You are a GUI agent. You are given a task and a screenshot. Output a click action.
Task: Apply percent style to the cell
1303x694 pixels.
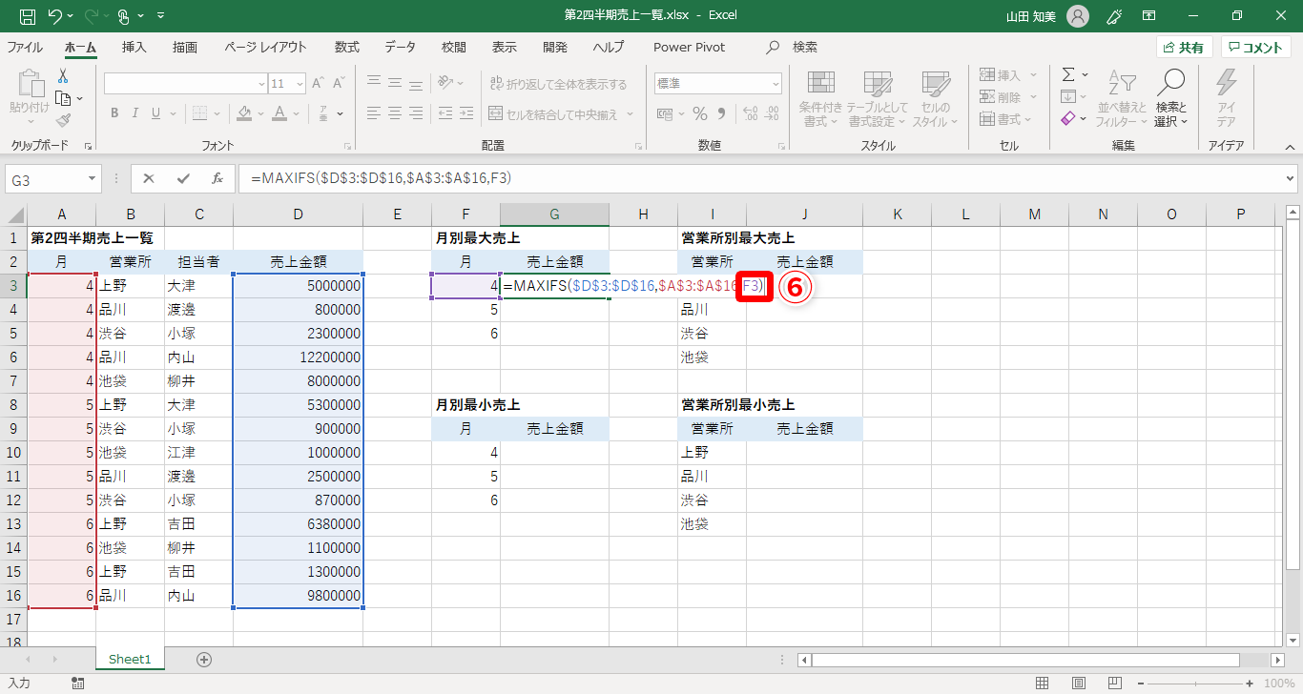point(700,114)
